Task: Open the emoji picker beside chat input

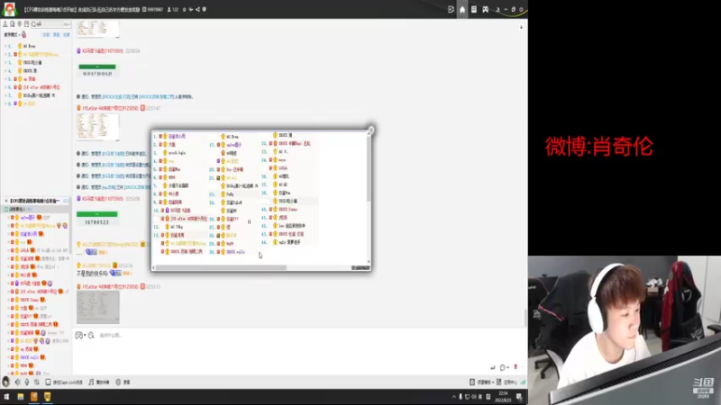Action: tap(78, 335)
